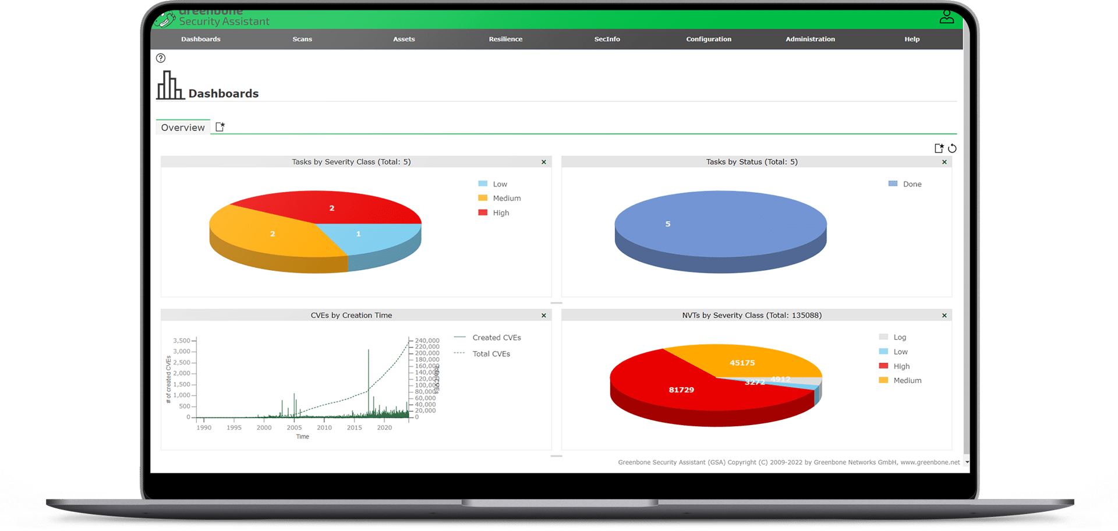Open the help question mark icon
This screenshot has height=531, width=1118.
161,58
